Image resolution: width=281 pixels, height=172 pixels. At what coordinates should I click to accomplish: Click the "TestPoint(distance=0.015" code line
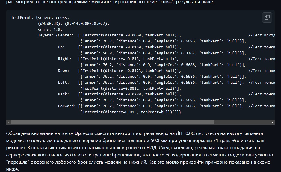[130, 112]
